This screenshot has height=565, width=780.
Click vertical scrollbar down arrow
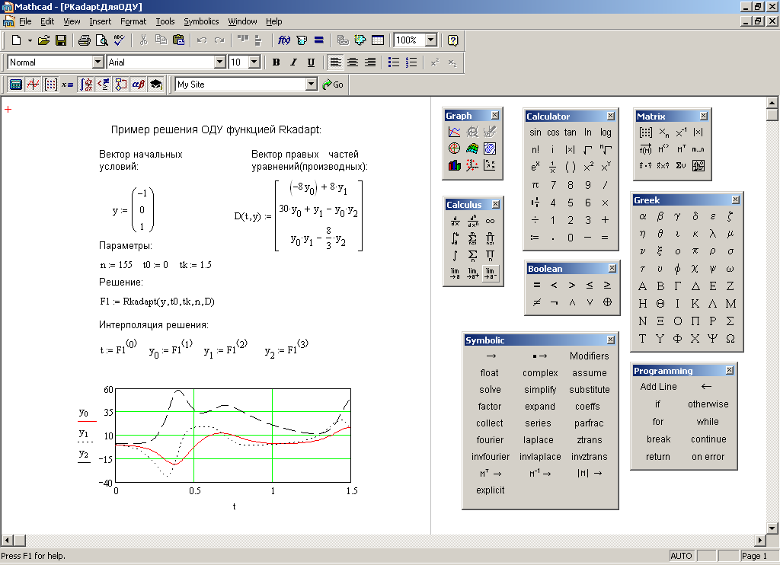pyautogui.click(x=772, y=528)
